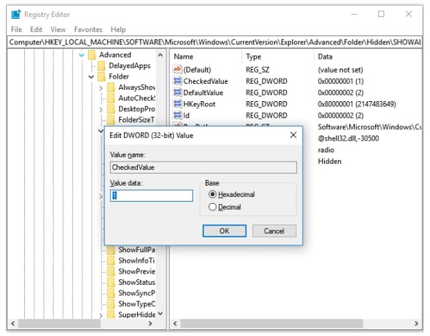Screen dimensions: 430x336
Task: Click the values pane scroll-right arrow
Action: point(416,324)
